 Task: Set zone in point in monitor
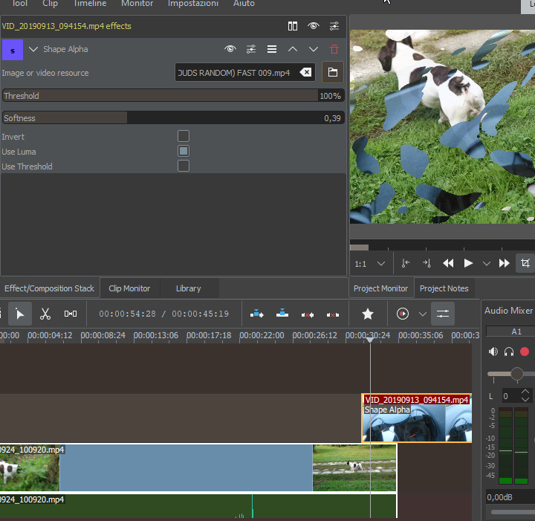(406, 263)
